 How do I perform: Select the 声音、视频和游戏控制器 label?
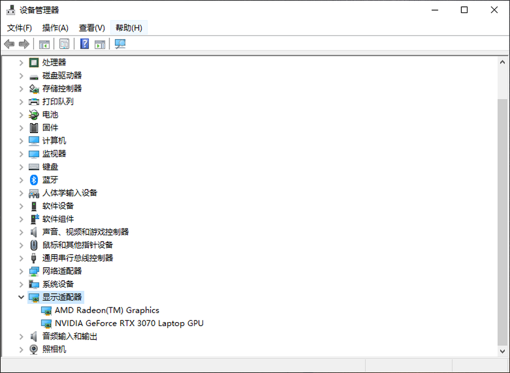coord(86,232)
